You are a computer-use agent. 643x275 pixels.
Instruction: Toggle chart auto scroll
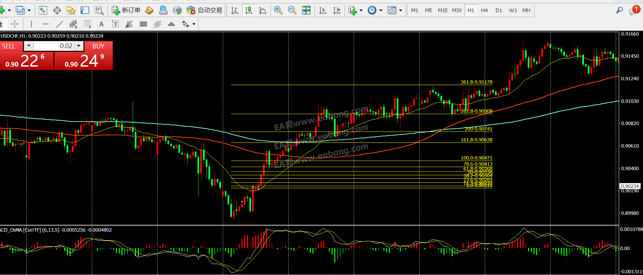tap(323, 10)
